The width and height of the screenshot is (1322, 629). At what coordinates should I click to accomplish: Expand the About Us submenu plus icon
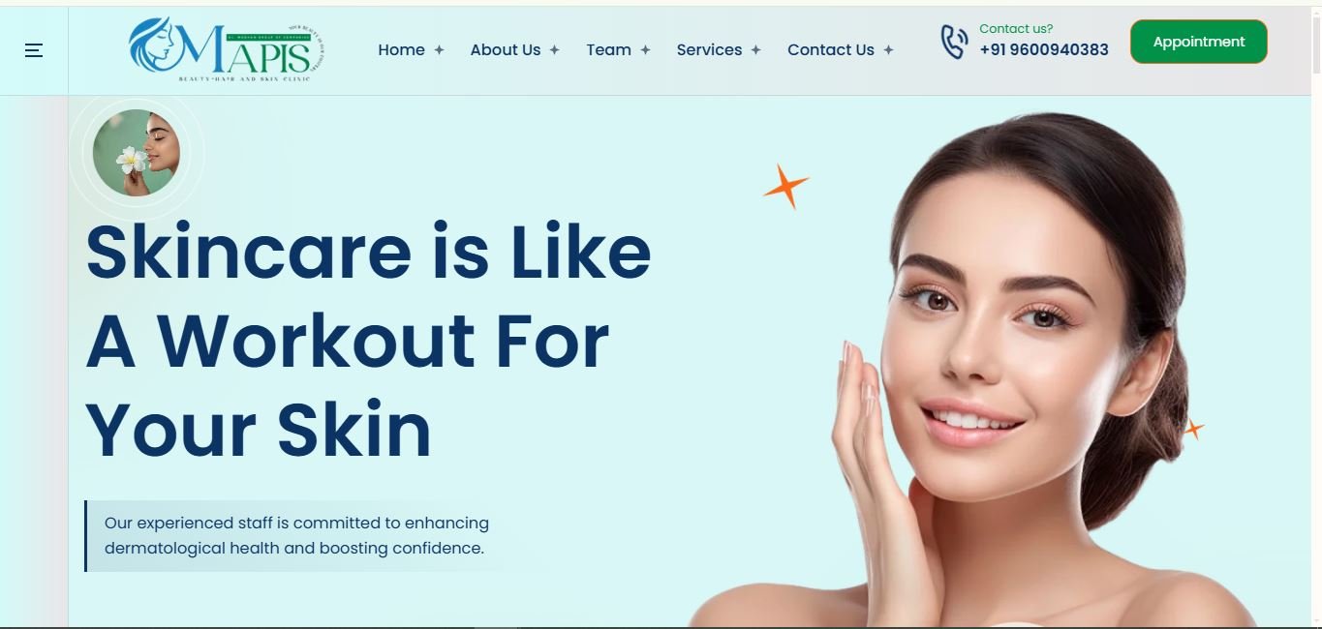click(554, 50)
